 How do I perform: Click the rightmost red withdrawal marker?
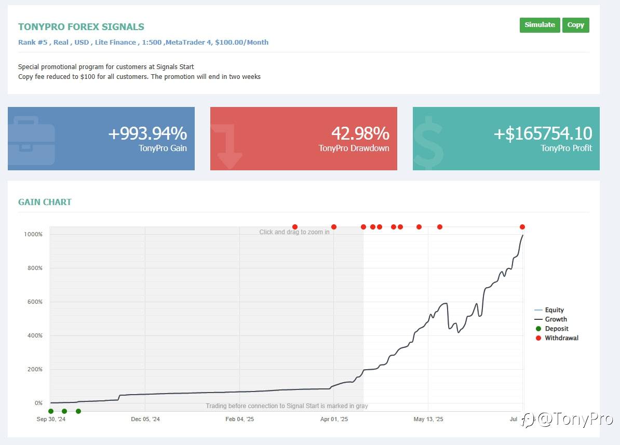click(x=522, y=226)
